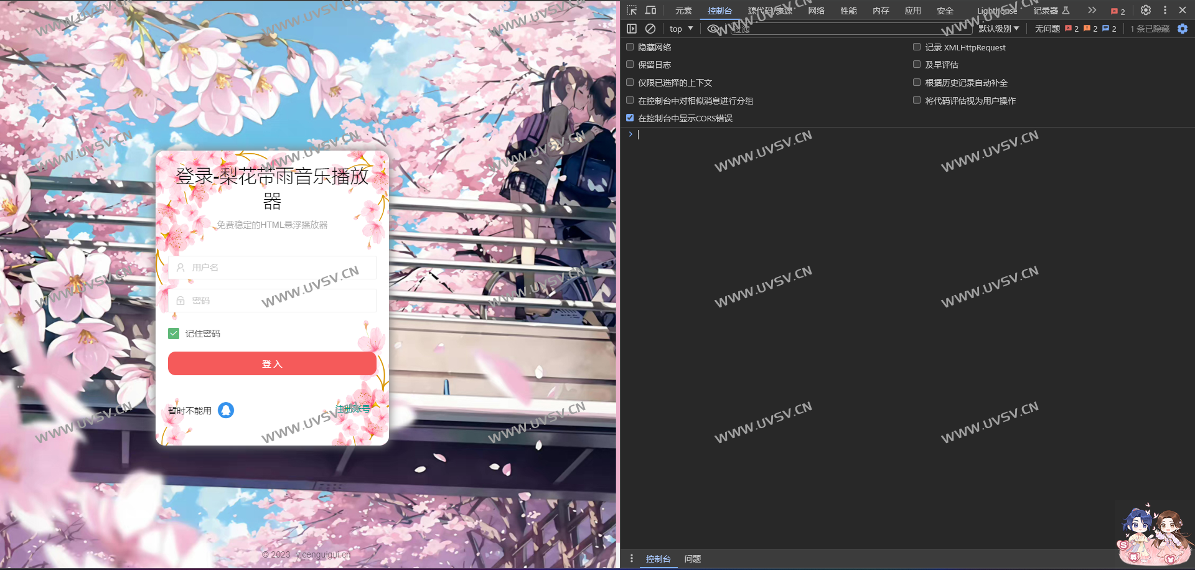Activate the inspect element picker icon
Screen dimensions: 1195x570
pos(632,11)
